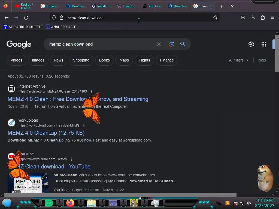Filter results by Books
This screenshot has width=279, height=209.
[x=104, y=60]
